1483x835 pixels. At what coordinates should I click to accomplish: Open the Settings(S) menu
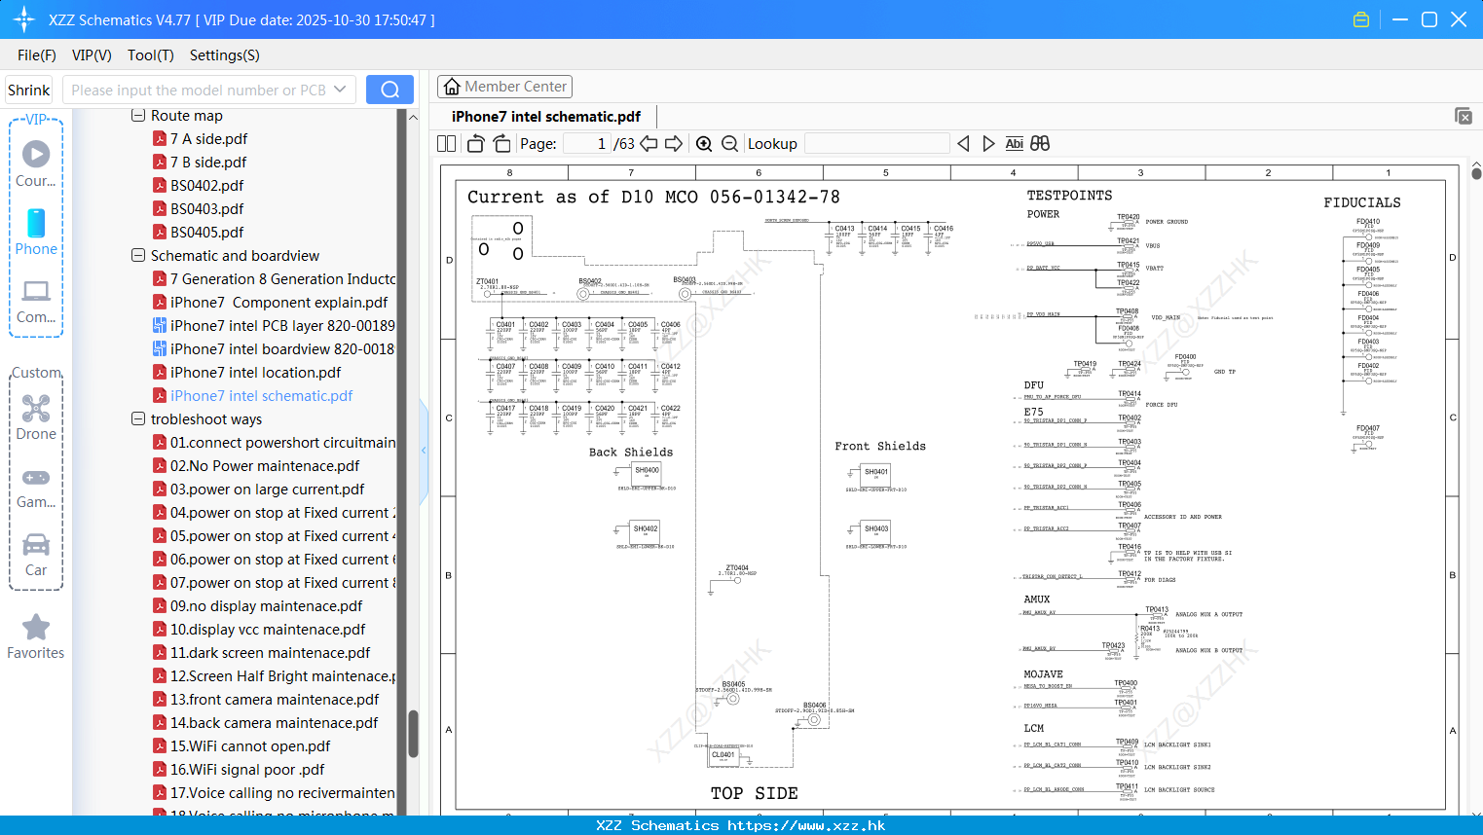pyautogui.click(x=225, y=55)
